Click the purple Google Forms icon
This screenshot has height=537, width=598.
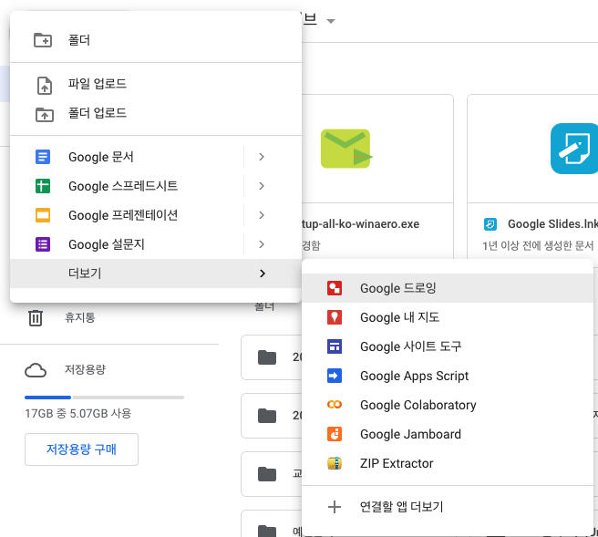[43, 244]
